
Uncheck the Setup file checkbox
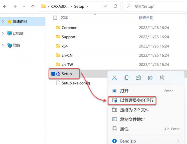(x=53, y=74)
